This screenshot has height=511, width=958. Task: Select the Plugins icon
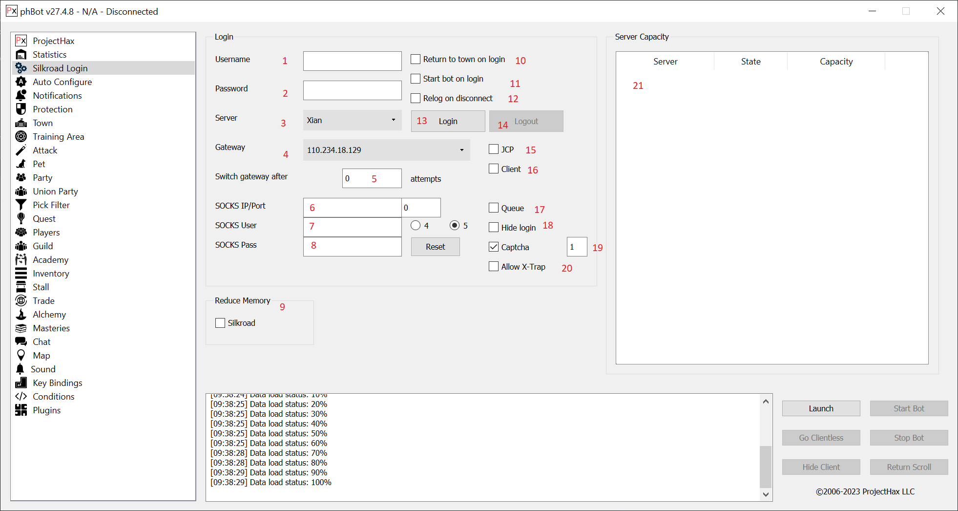tap(21, 410)
